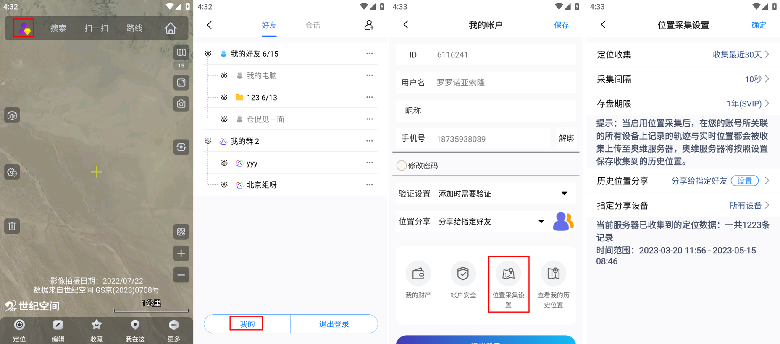Tap the user profile icon on map
Image resolution: width=780 pixels, height=344 pixels.
(24, 28)
